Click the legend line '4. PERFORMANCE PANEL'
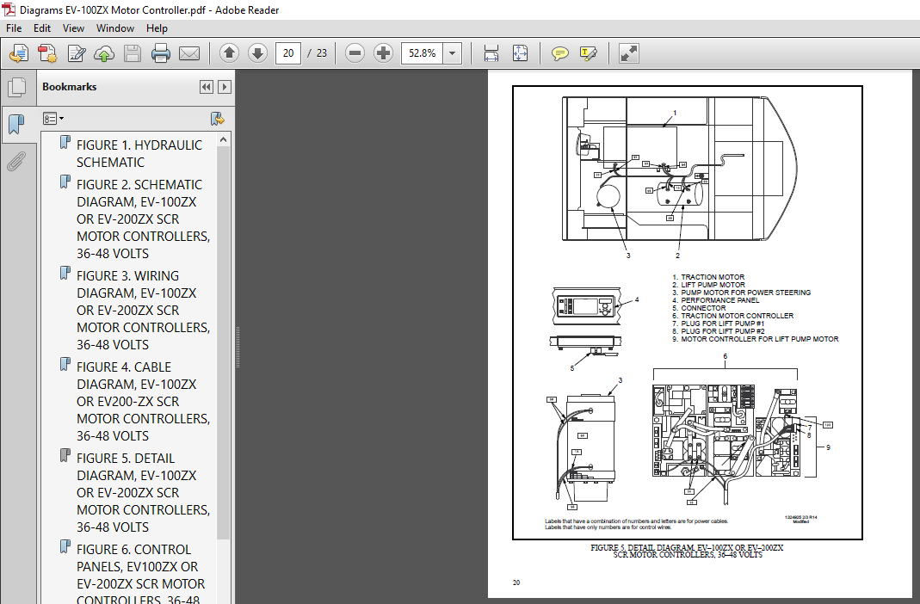 (x=715, y=300)
